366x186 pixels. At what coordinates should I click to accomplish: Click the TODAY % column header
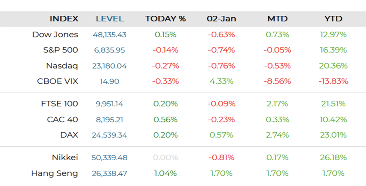[165, 19]
